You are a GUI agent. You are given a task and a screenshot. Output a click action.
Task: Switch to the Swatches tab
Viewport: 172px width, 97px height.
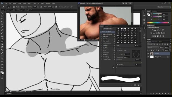coord(154,11)
